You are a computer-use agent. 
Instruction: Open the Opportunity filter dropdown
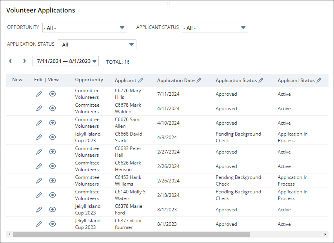coord(84,28)
